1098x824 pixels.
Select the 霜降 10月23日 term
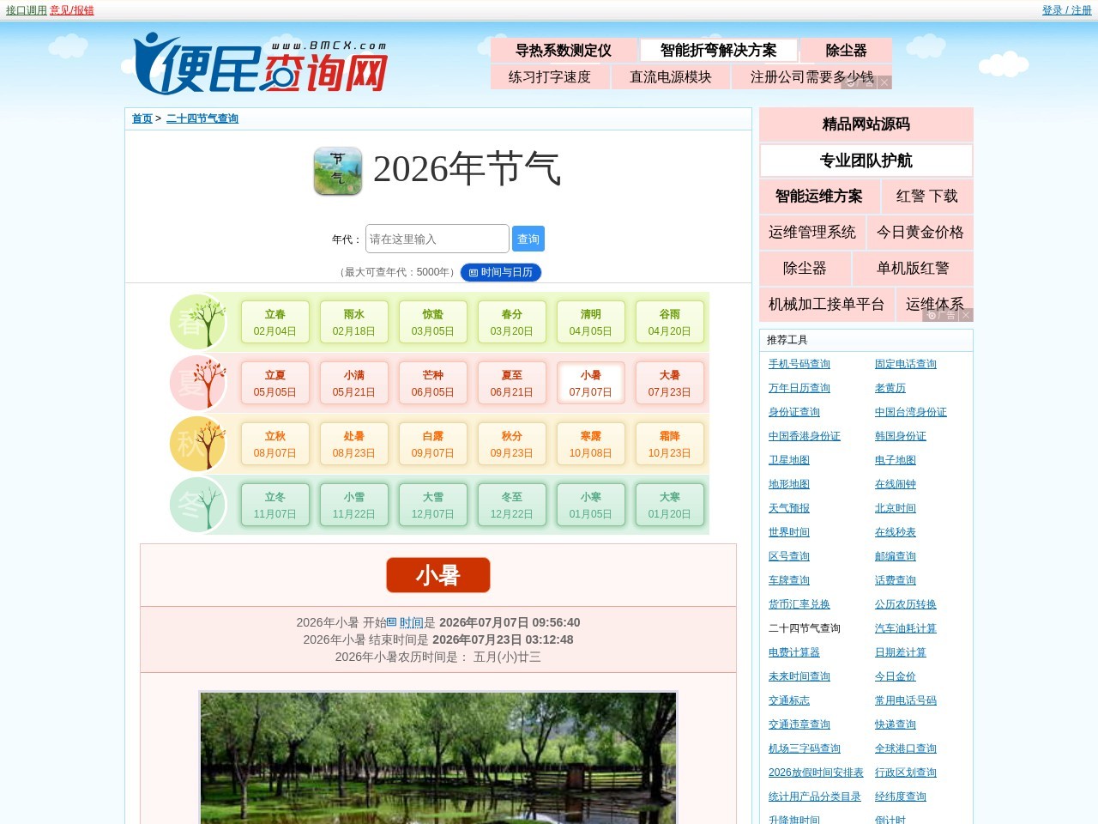tap(670, 444)
